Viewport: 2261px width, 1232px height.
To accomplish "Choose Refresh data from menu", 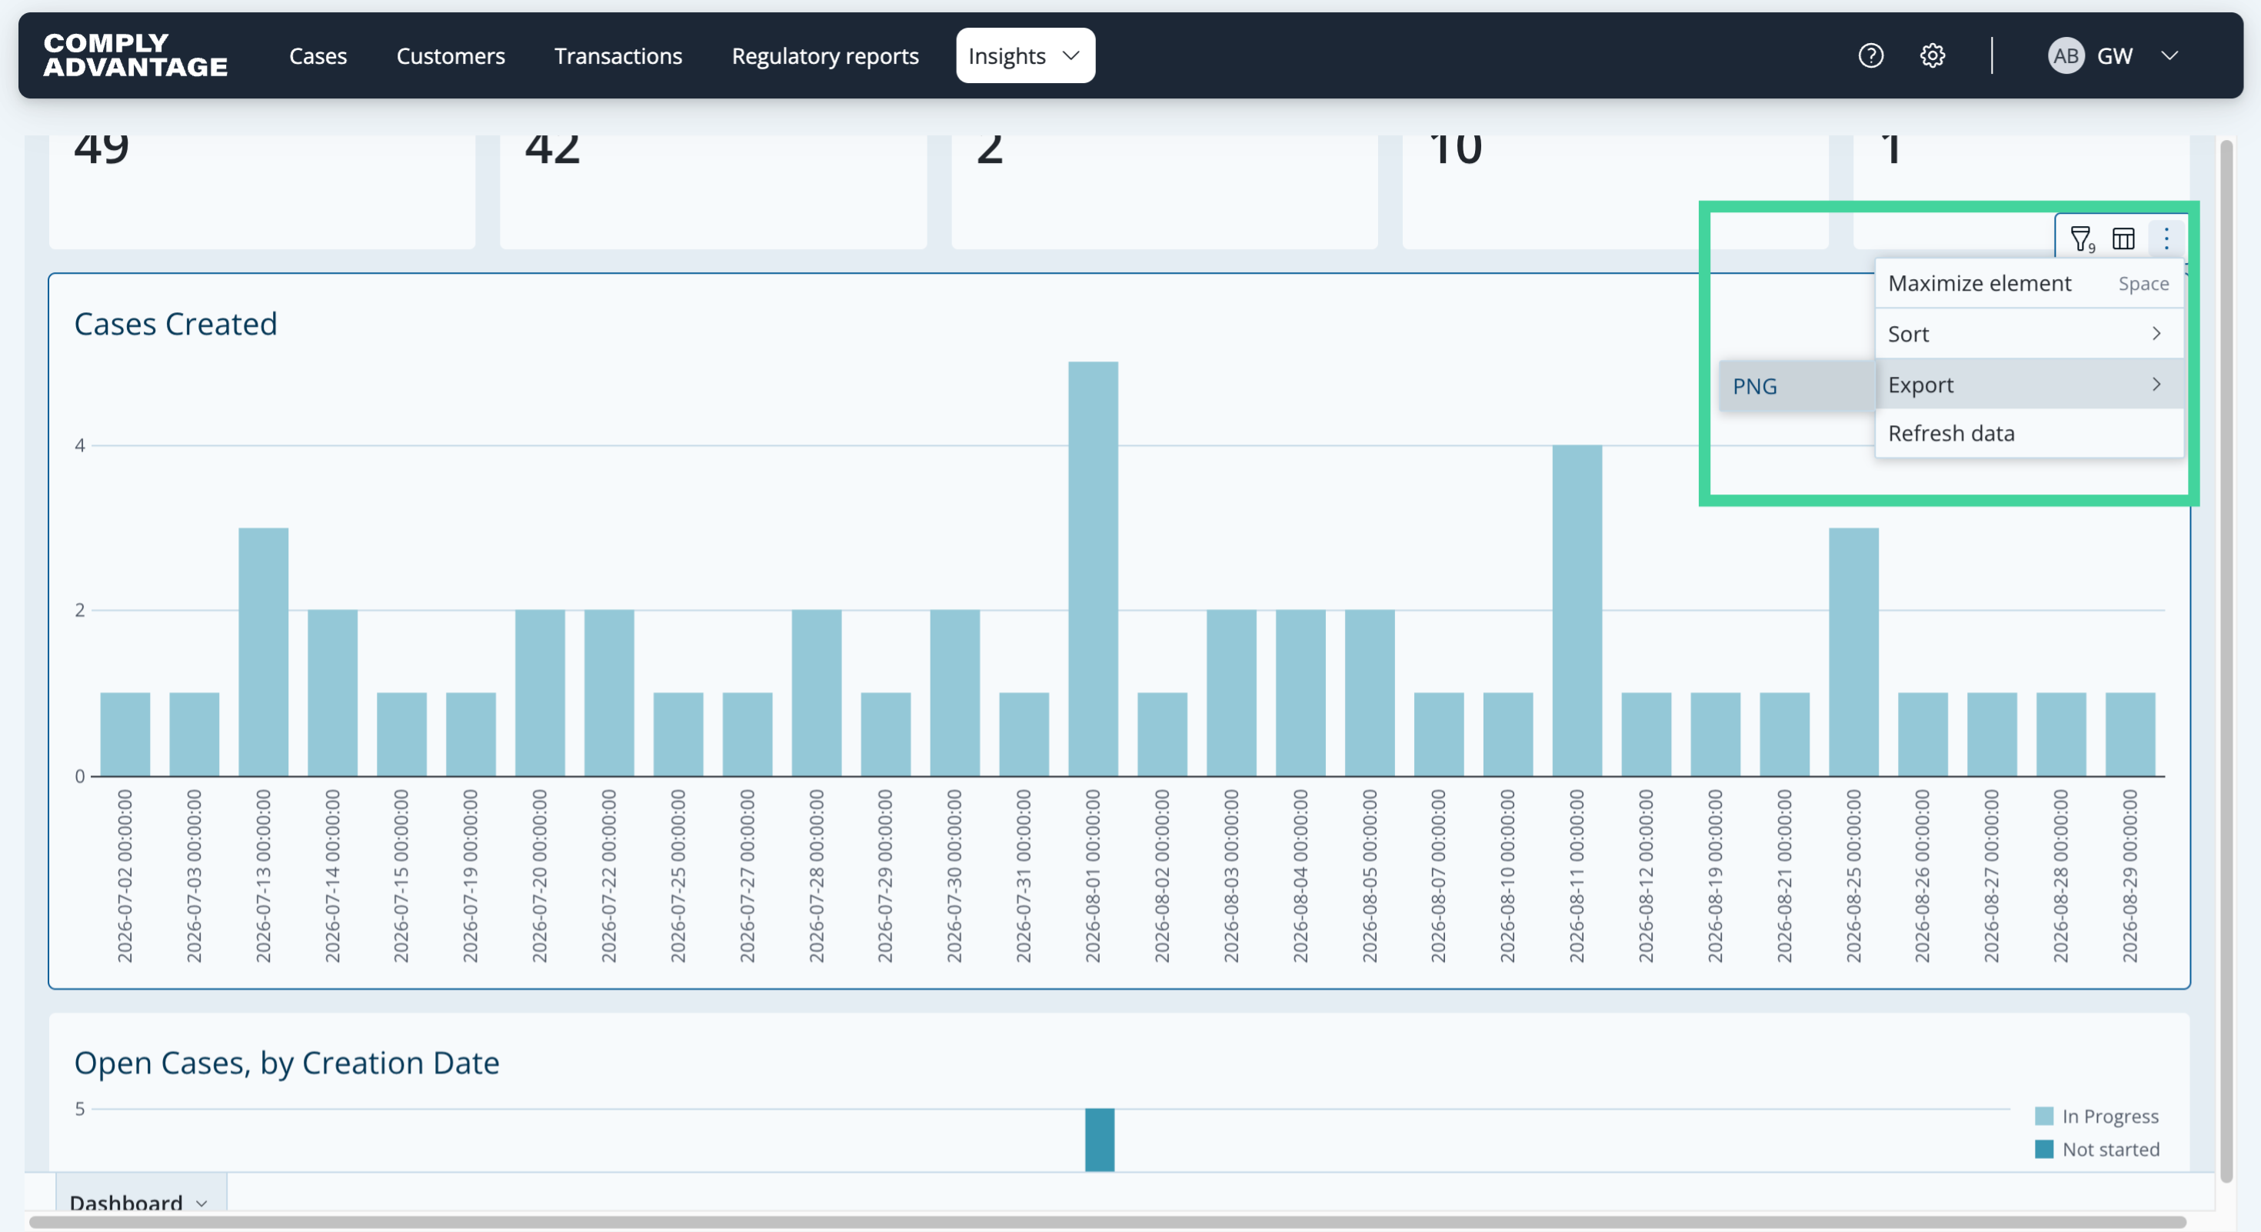I will point(2029,434).
